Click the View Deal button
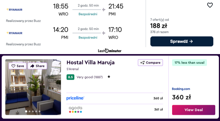Image resolution: width=220 pixels, height=121 pixels. 194,110
